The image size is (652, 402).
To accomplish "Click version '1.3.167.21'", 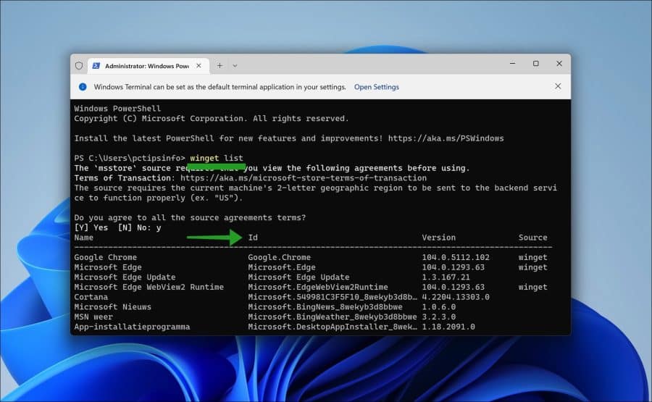I will (x=446, y=277).
